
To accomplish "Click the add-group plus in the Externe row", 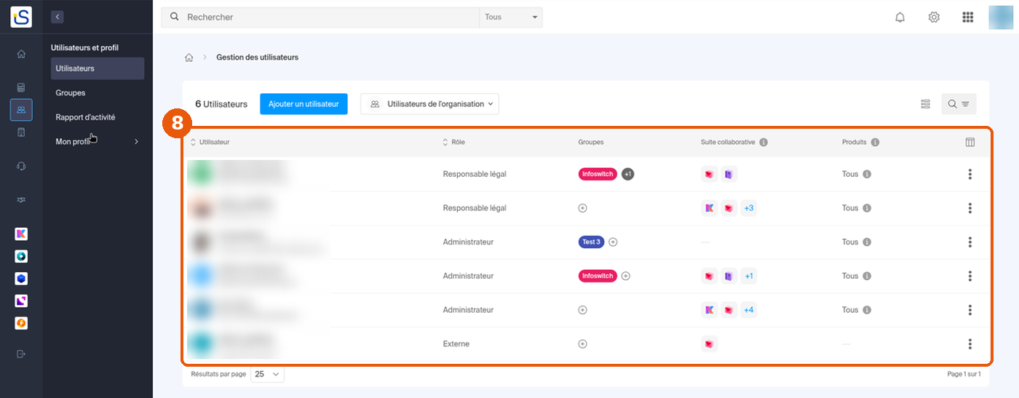I will (582, 344).
